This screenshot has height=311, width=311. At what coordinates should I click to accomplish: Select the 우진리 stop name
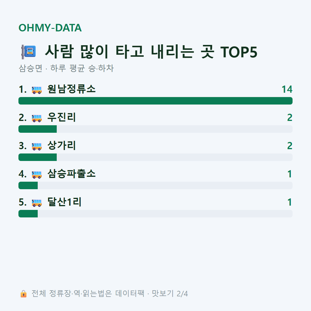[61, 117]
